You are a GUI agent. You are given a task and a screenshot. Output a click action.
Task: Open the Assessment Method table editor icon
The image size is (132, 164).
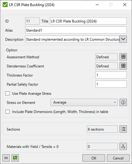coord(123,57)
